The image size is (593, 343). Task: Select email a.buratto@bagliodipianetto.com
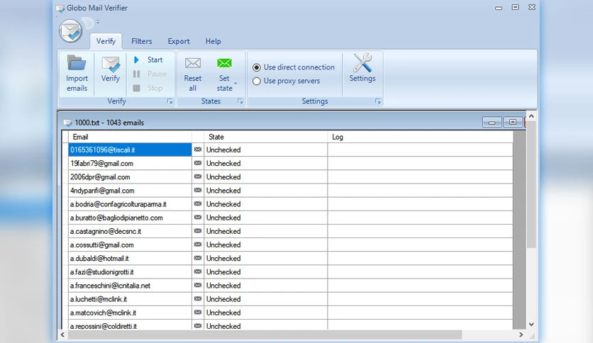coord(130,218)
